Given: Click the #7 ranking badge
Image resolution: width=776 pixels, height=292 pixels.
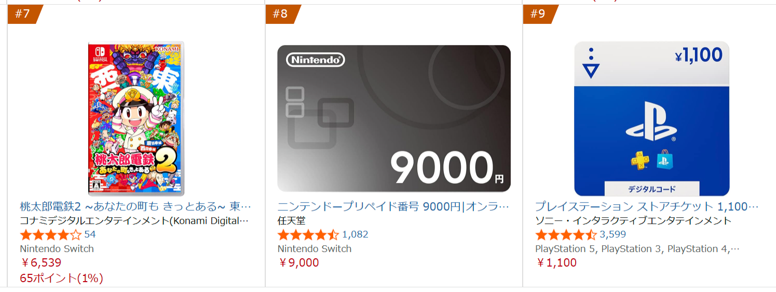Looking at the screenshot, I should (x=23, y=14).
